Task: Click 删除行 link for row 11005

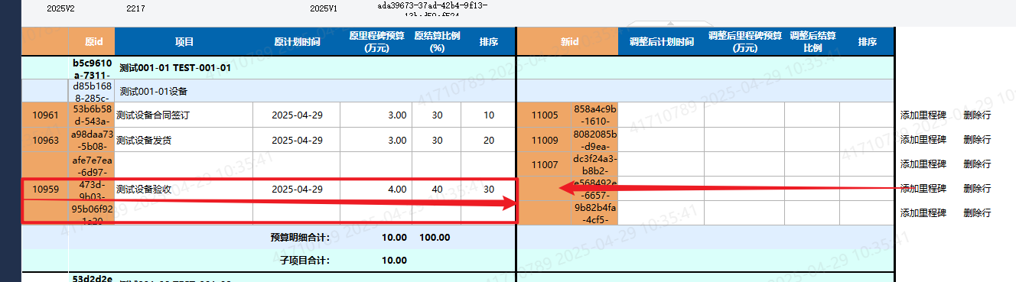Action: pyautogui.click(x=977, y=115)
